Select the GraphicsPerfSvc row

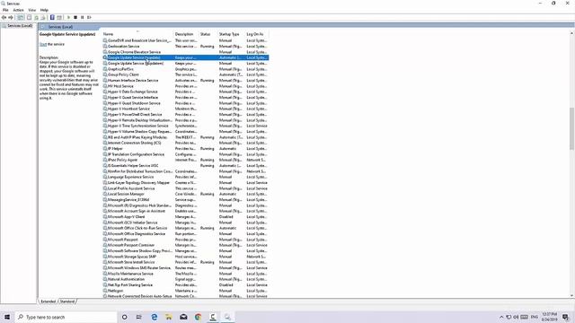tap(186, 69)
